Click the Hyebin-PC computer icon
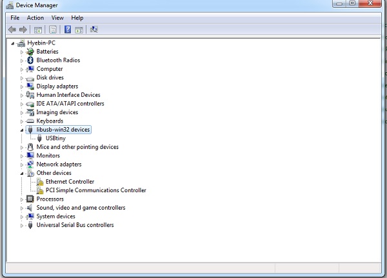387x278 pixels. click(21, 43)
